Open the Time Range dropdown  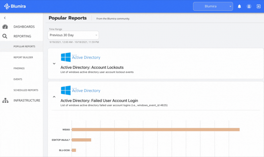(x=73, y=35)
